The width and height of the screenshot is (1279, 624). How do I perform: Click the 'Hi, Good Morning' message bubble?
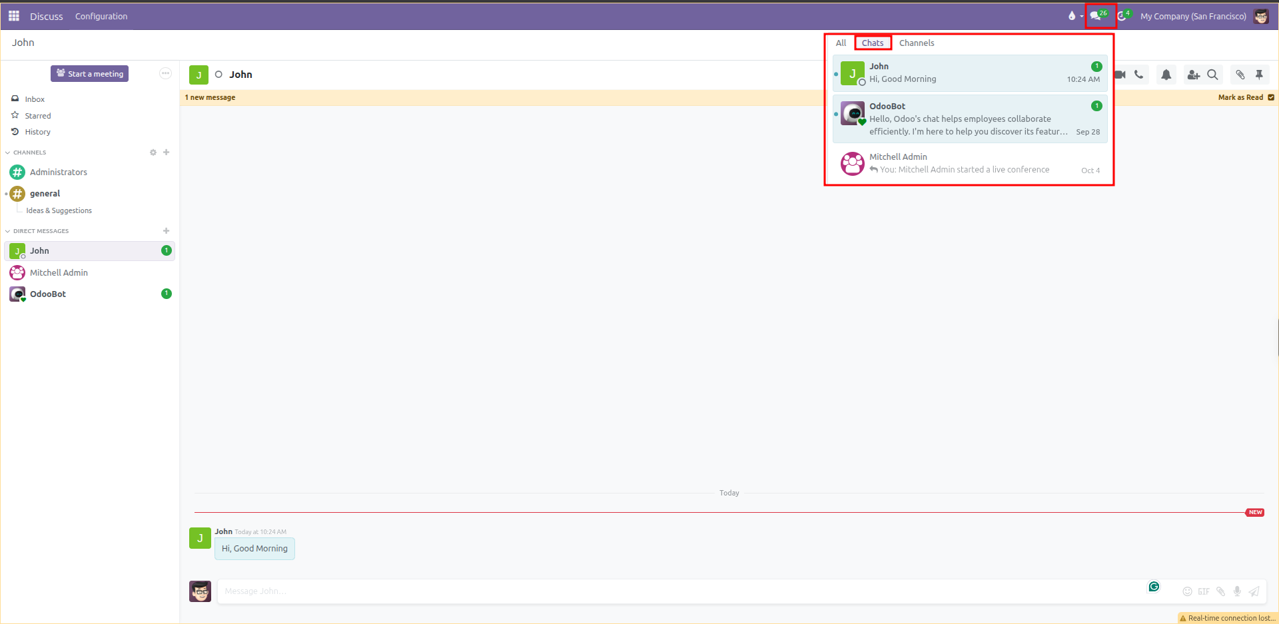click(x=254, y=549)
